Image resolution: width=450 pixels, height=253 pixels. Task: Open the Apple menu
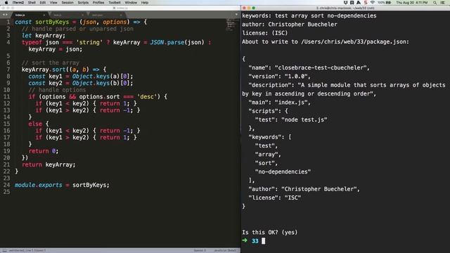pos(6,3)
